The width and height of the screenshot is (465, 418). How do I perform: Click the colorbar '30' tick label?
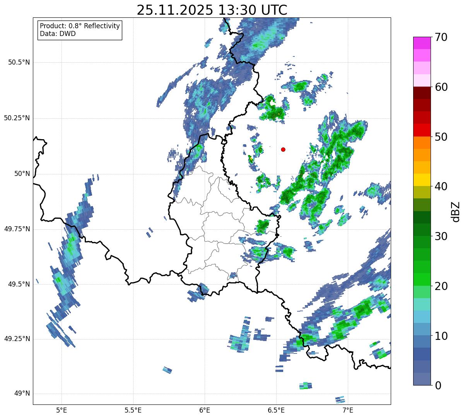point(441,236)
